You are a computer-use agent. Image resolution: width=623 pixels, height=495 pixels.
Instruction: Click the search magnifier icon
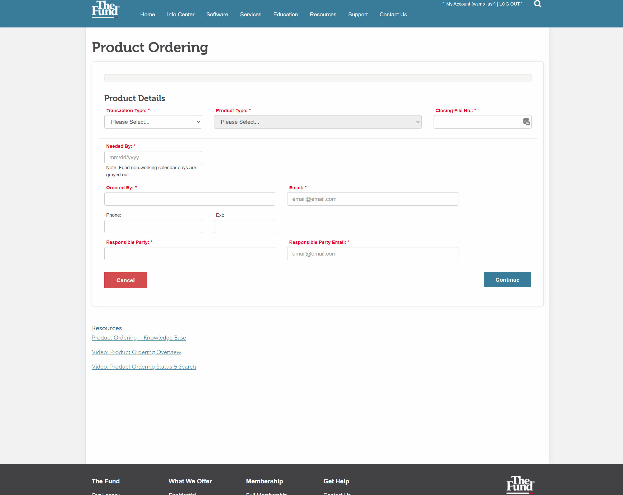[x=537, y=4]
